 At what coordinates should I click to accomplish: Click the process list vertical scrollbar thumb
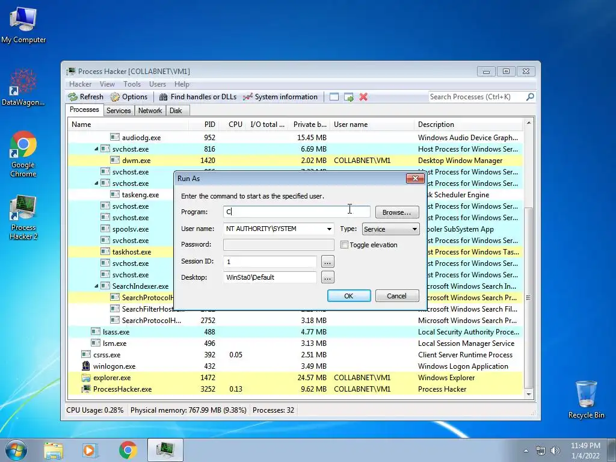click(529, 298)
